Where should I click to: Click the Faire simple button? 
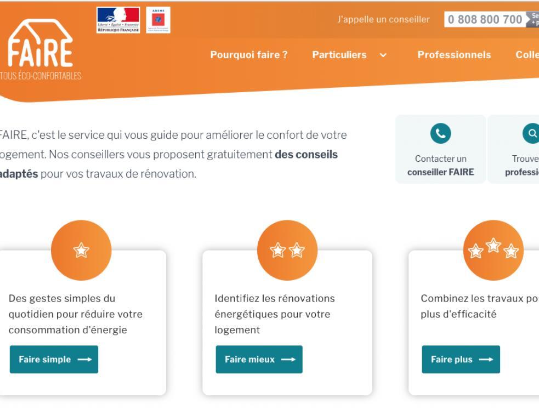click(x=54, y=359)
